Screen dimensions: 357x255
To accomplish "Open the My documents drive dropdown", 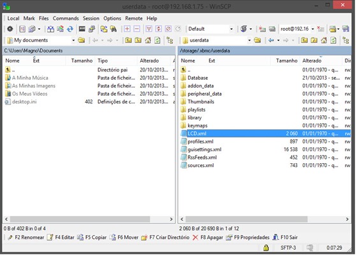I will coord(73,40).
